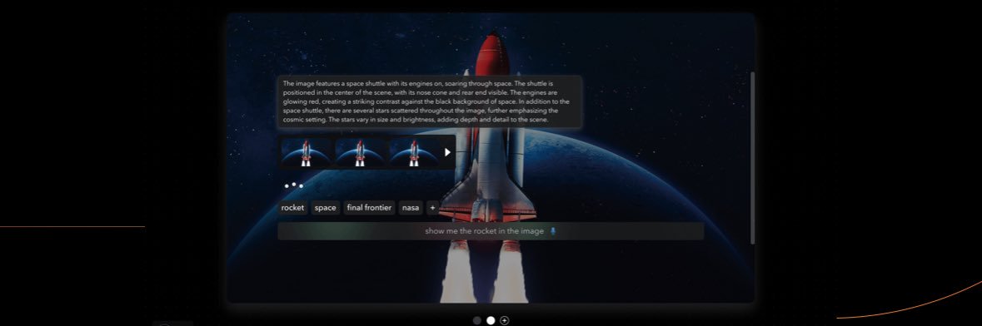Select the 'final frontier' tag
Image resolution: width=982 pixels, height=326 pixels.
(370, 208)
